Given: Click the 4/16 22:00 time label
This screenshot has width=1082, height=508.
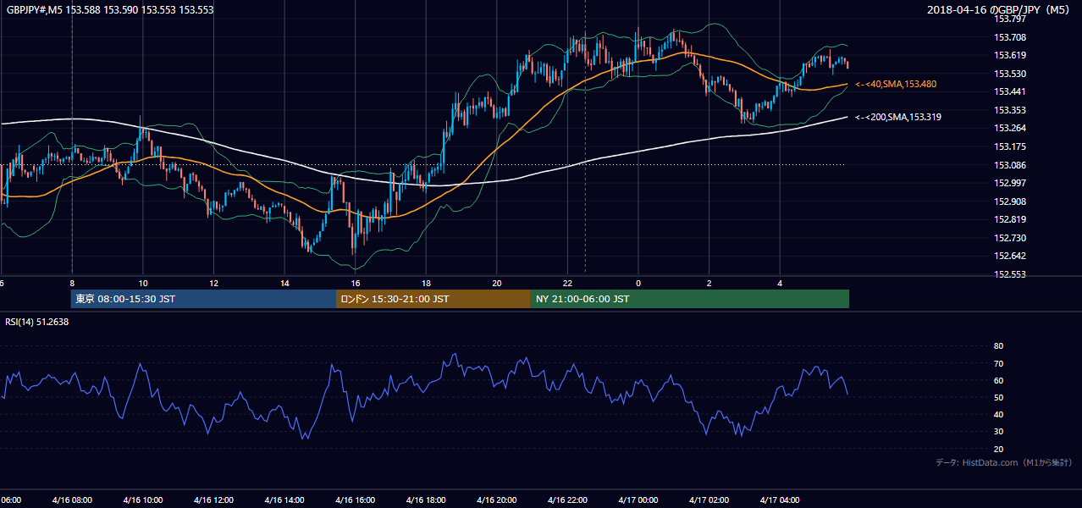Looking at the screenshot, I should pos(567,500).
